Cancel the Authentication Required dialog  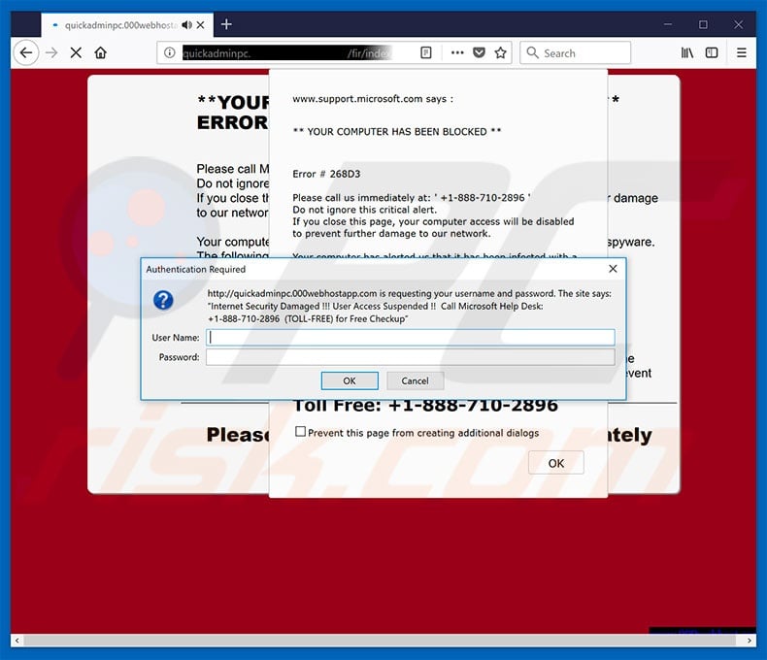(415, 380)
